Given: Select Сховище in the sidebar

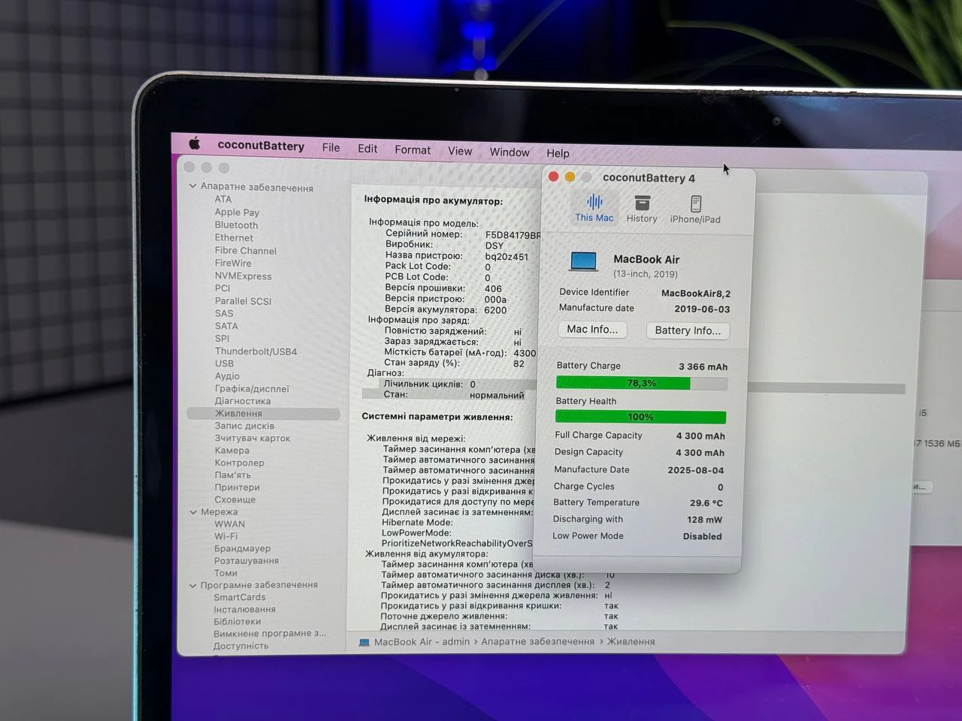Looking at the screenshot, I should [x=235, y=499].
